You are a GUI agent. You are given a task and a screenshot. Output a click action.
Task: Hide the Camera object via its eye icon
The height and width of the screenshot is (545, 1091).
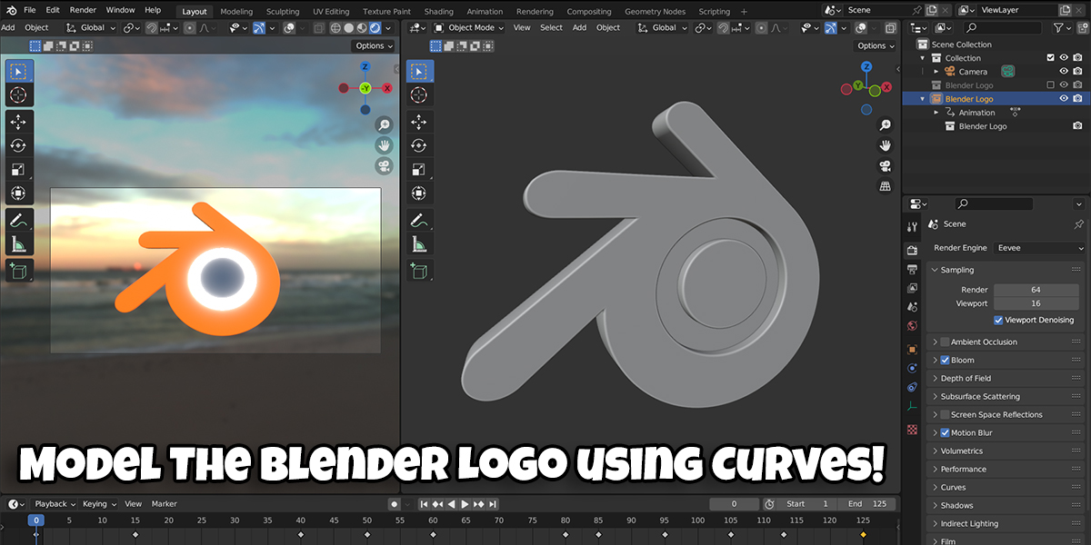coord(1064,71)
